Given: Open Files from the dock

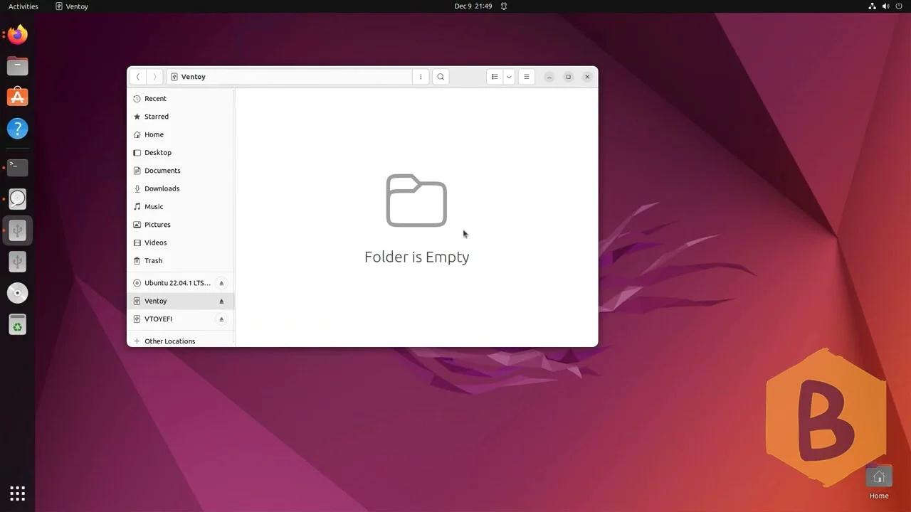Looking at the screenshot, I should point(18,66).
